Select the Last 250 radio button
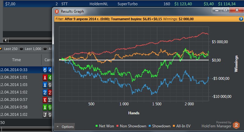The image size is (244, 132). pyautogui.click(x=1, y=49)
